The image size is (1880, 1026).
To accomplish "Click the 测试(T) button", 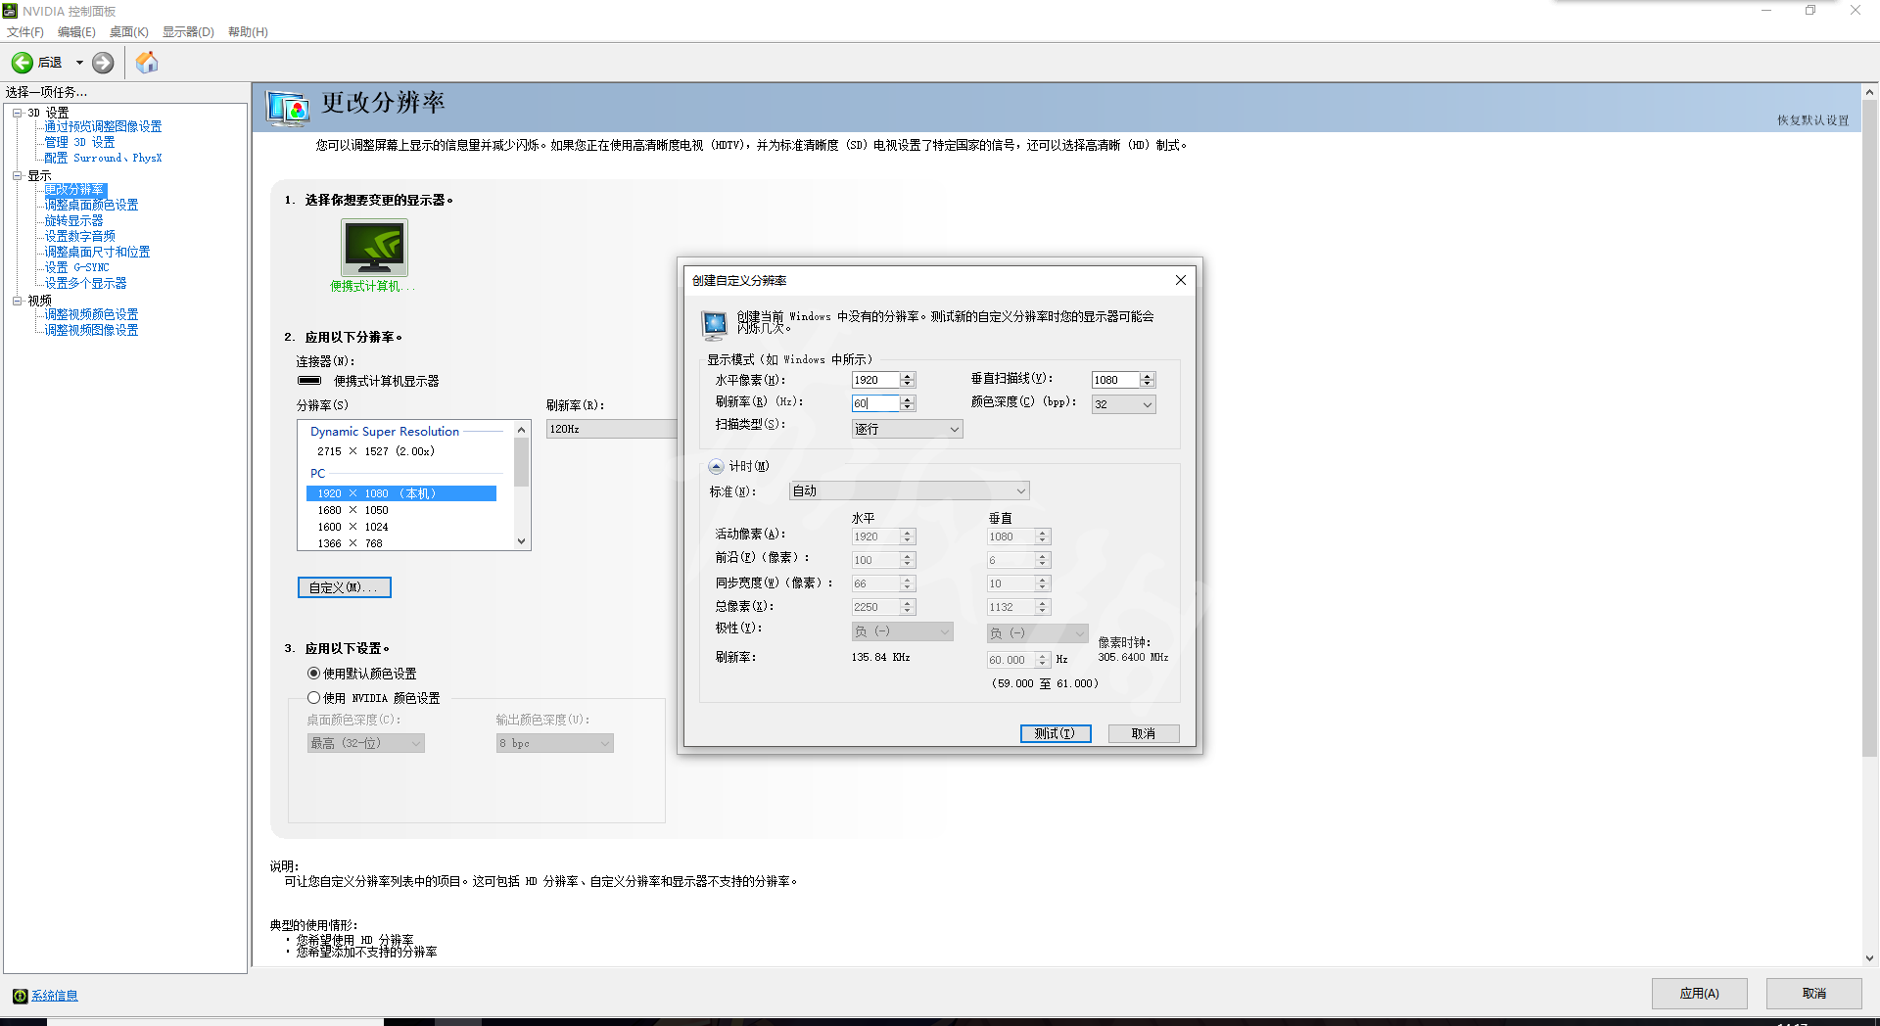I will (1056, 733).
